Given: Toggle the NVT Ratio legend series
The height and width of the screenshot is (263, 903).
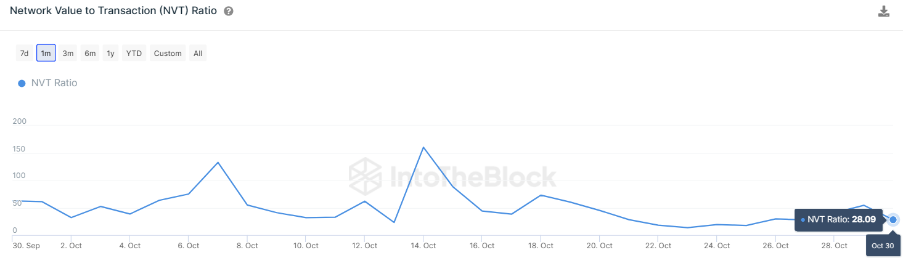Looking at the screenshot, I should (x=54, y=83).
